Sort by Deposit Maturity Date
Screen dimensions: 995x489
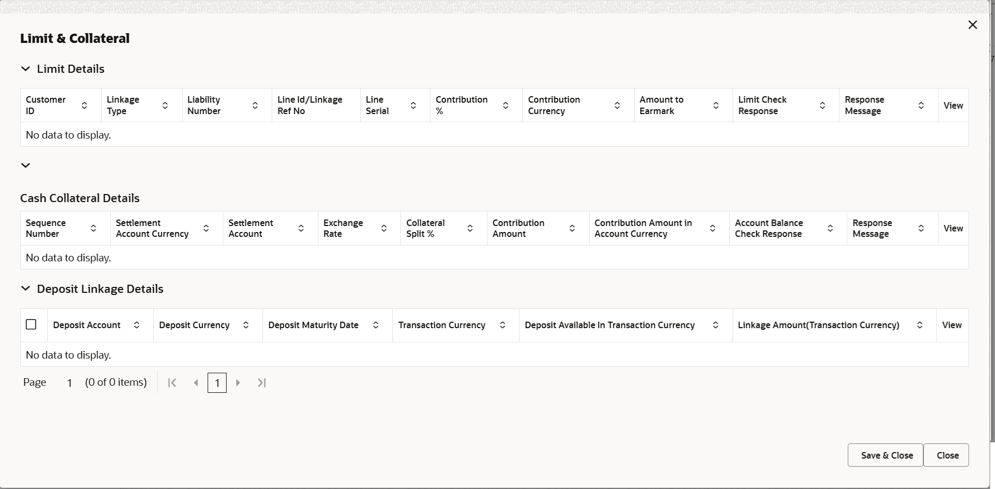[x=376, y=325]
